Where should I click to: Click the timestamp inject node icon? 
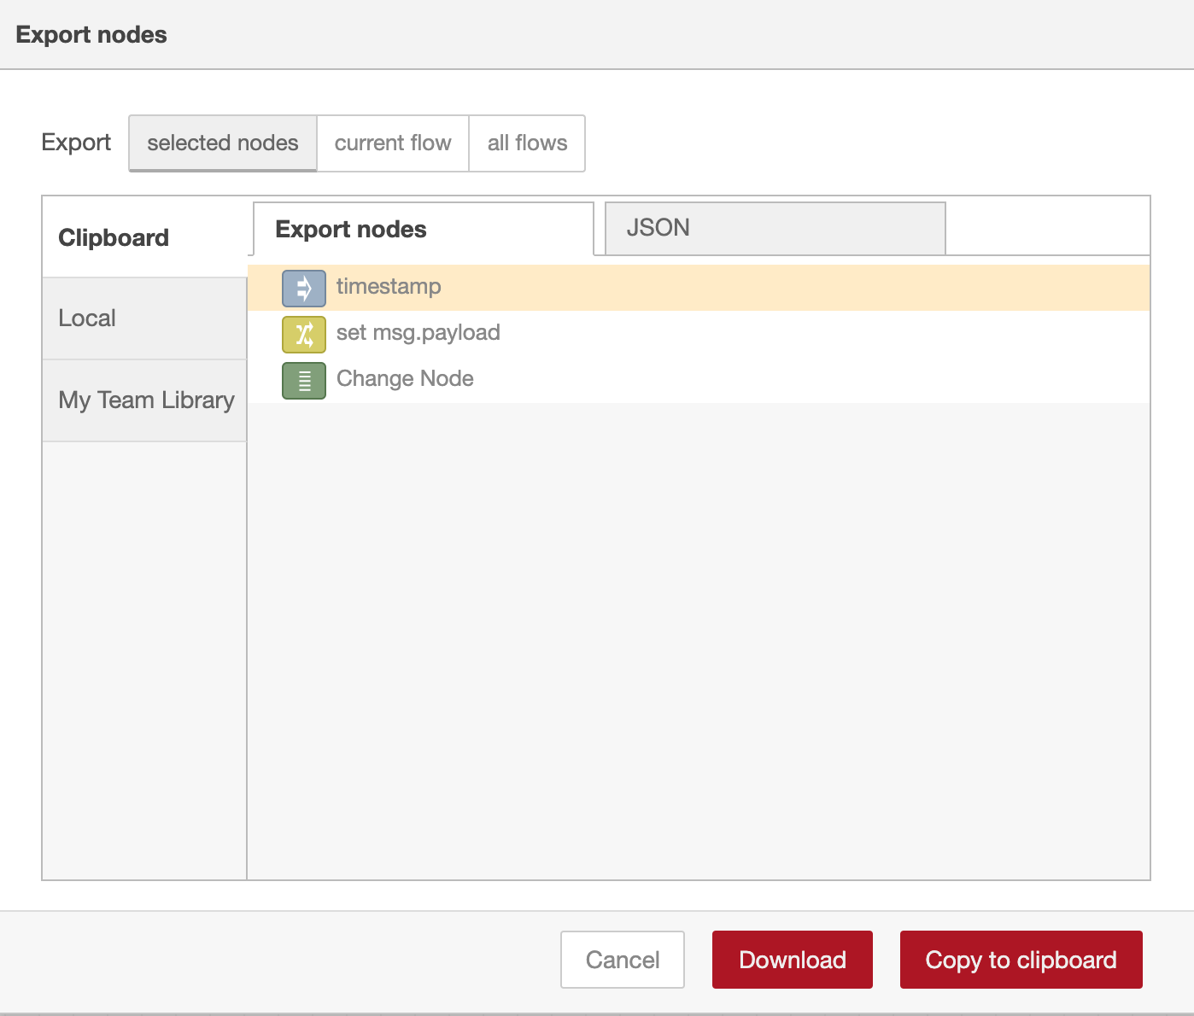coord(303,288)
